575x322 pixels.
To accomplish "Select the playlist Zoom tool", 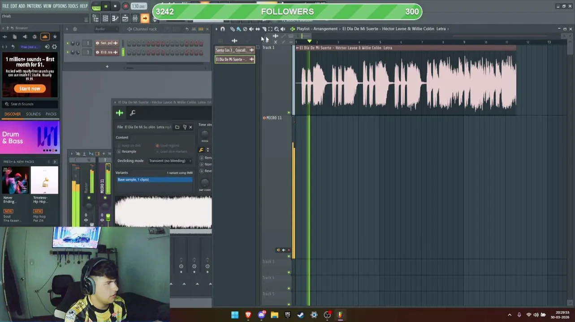I will [276, 29].
